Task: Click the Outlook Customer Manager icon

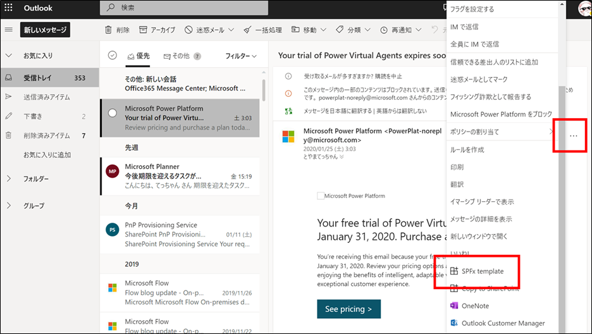Action: (454, 323)
